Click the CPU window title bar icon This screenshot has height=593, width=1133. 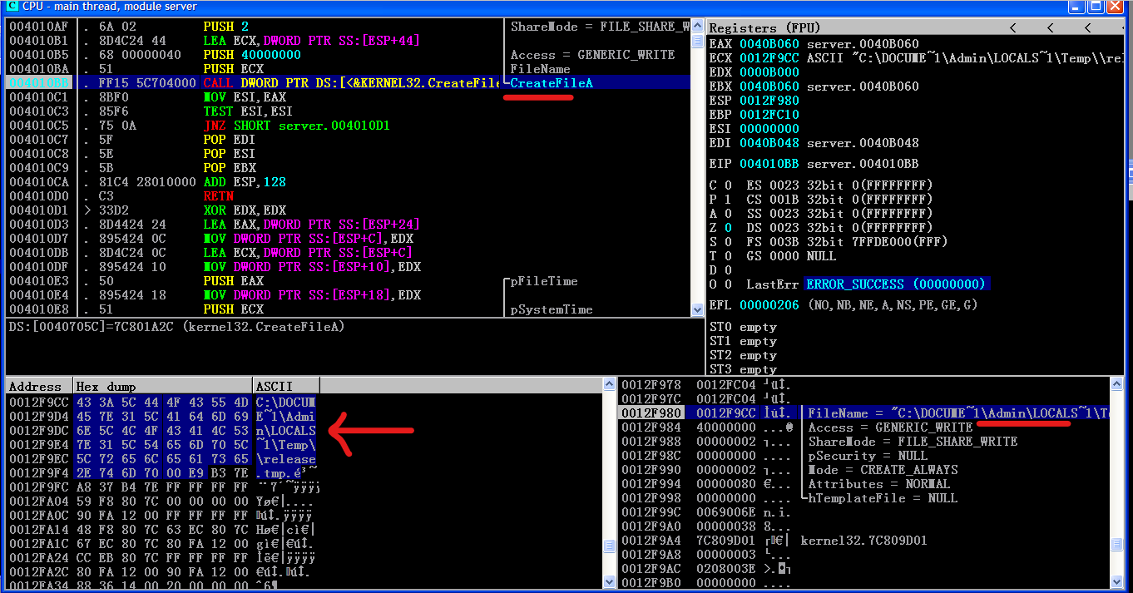pos(12,7)
